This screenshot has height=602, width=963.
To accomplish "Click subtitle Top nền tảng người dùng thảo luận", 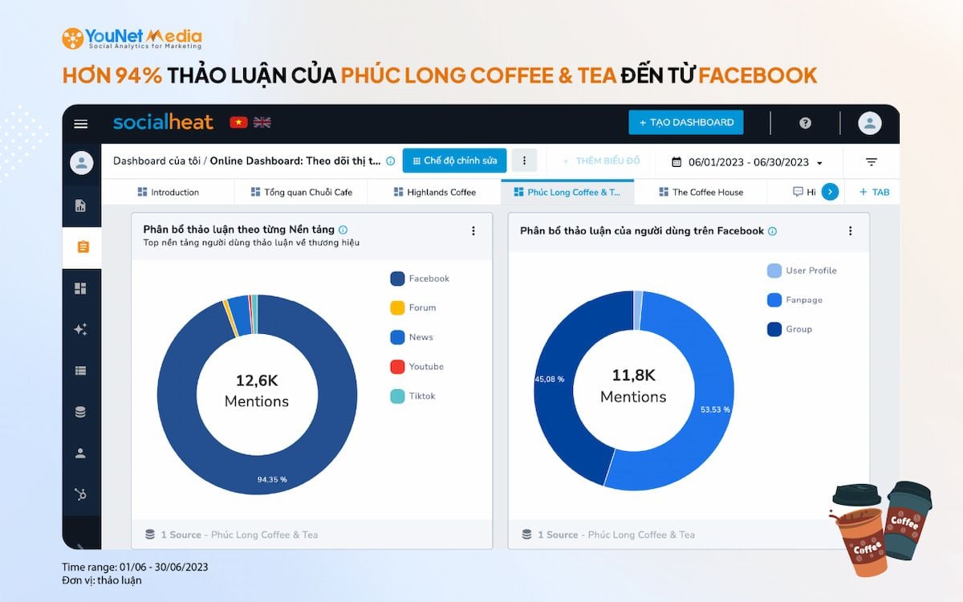I will click(251, 243).
